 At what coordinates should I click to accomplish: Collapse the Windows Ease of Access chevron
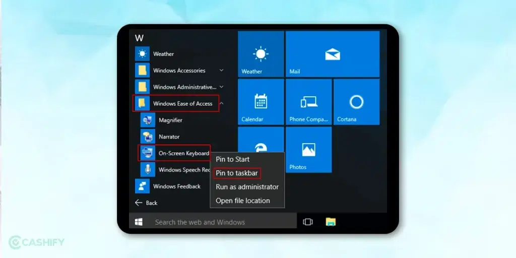click(222, 103)
